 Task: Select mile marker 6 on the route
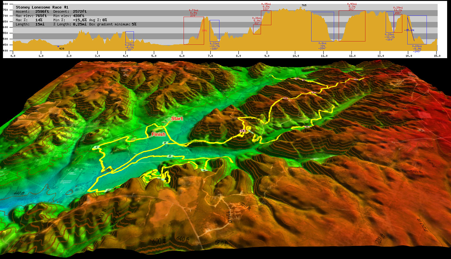[165, 143]
